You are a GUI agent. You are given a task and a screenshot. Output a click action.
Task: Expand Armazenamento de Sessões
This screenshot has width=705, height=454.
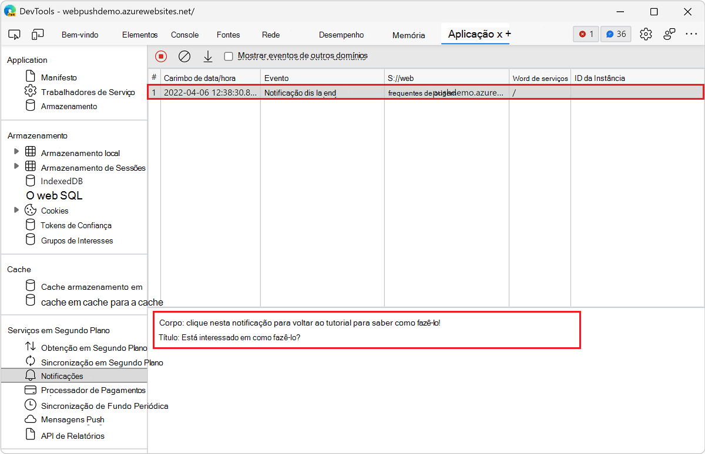16,167
